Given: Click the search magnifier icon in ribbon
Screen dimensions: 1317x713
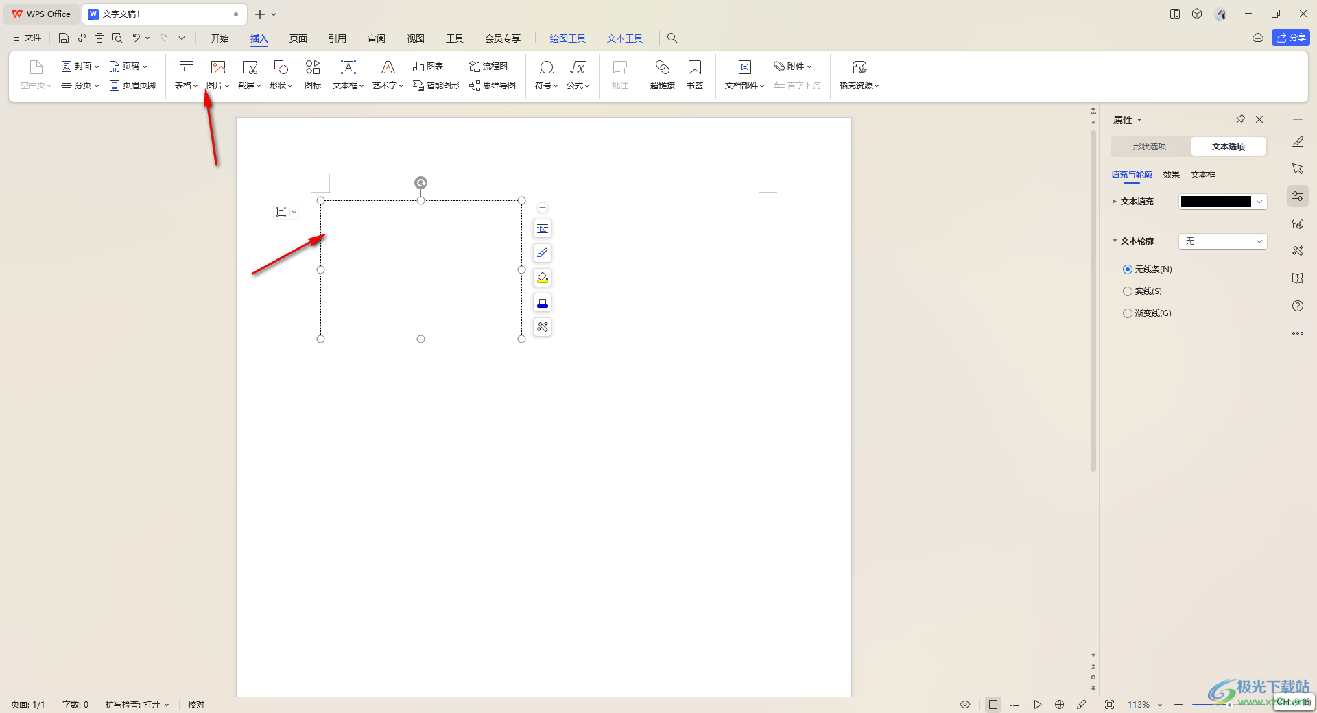Looking at the screenshot, I should click(x=672, y=38).
